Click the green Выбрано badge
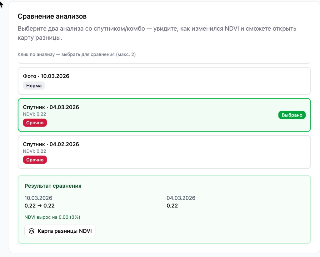320x257 pixels. pyautogui.click(x=292, y=115)
